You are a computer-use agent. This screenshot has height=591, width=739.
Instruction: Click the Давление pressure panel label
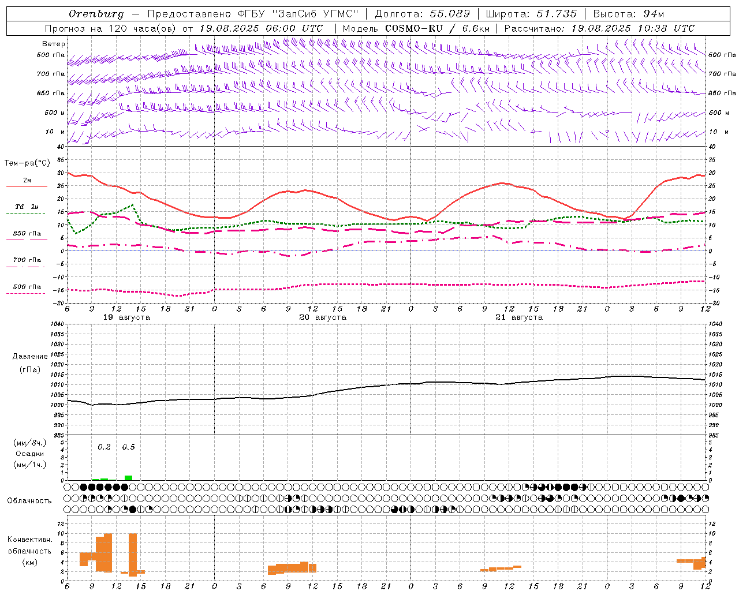(x=30, y=357)
